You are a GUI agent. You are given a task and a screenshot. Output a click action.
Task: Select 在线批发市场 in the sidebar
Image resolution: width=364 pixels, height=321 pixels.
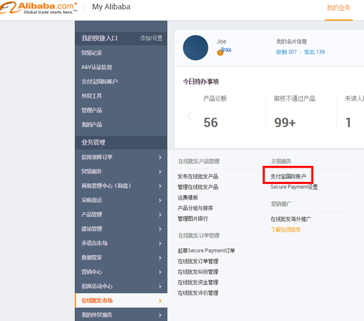[x=97, y=301]
